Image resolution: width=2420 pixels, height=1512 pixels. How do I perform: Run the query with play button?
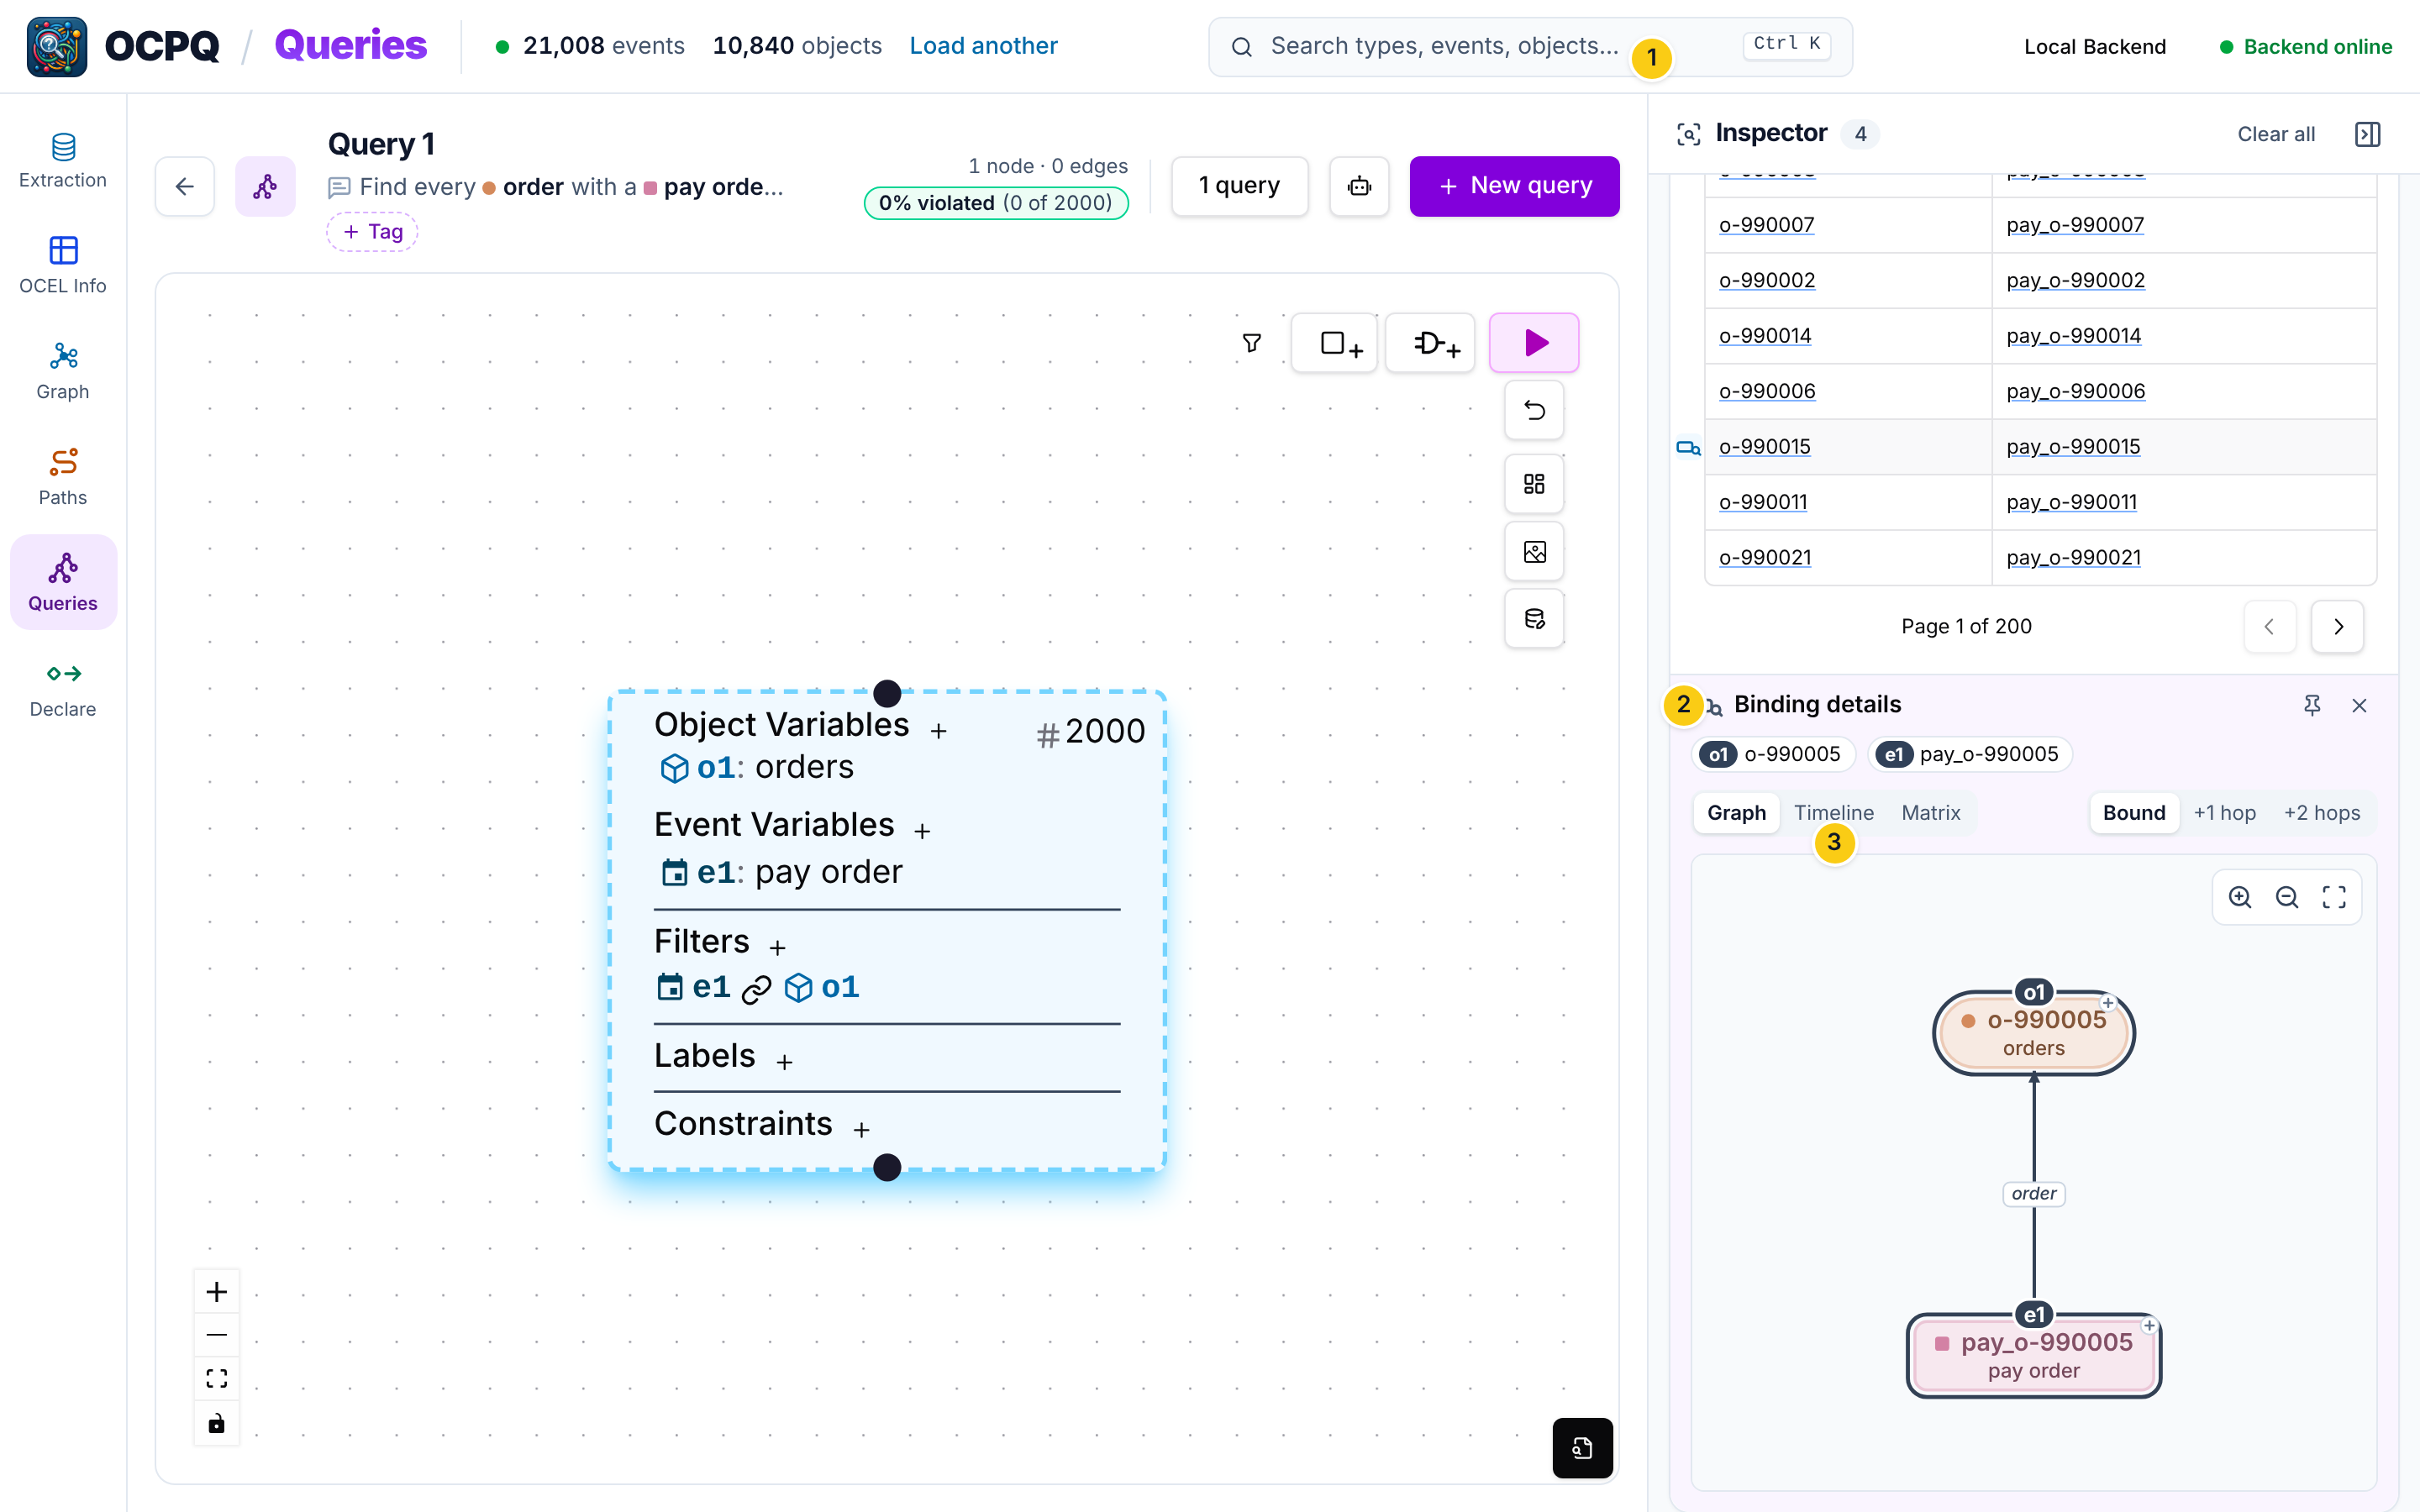(1534, 343)
